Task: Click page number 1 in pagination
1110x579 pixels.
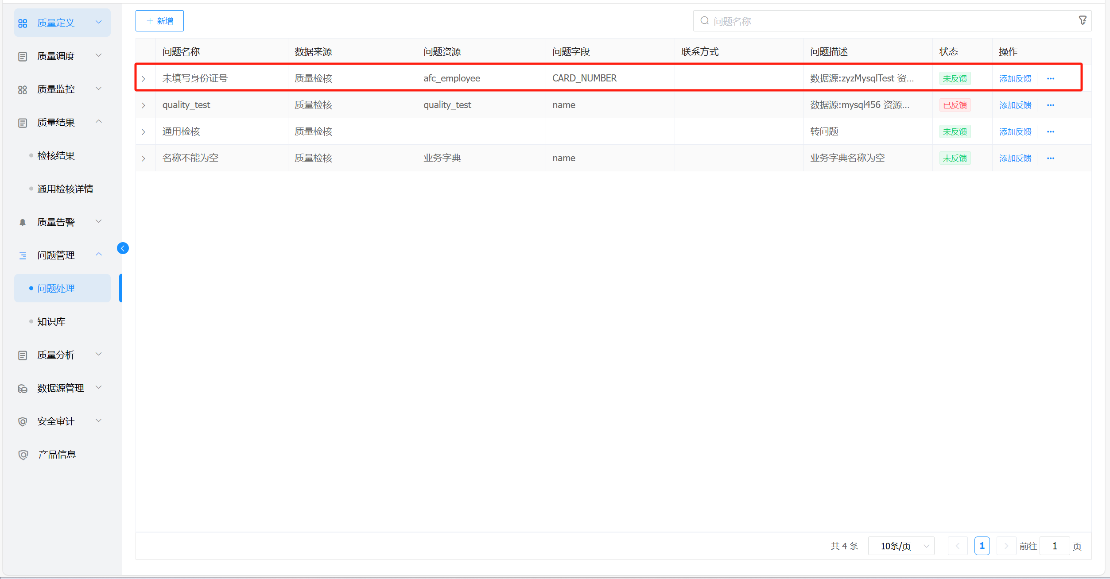Action: [x=982, y=546]
